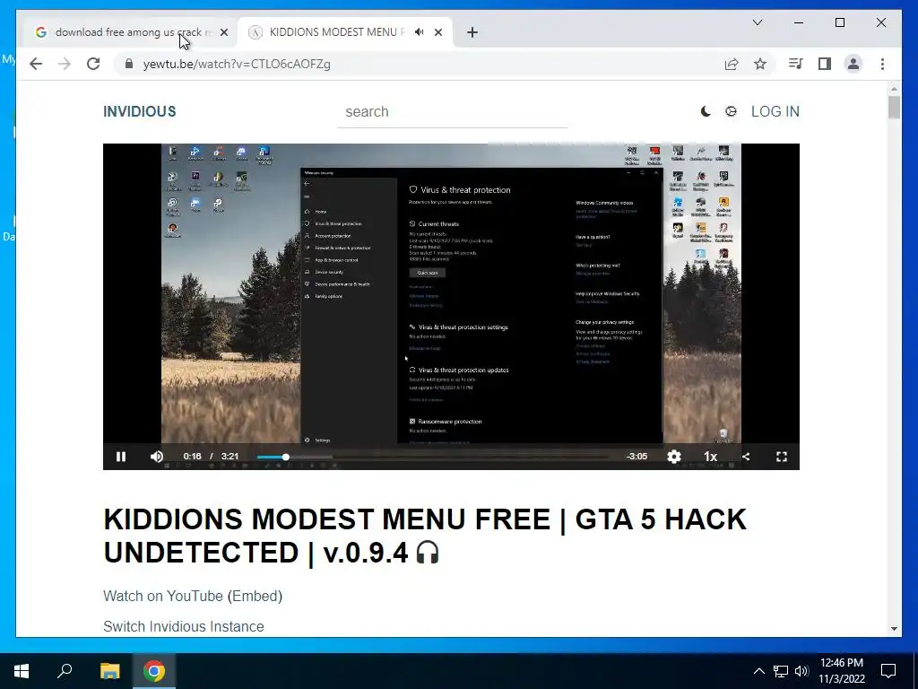Toggle the Chrome side panel
Viewport: 918px width, 689px height.
[825, 64]
